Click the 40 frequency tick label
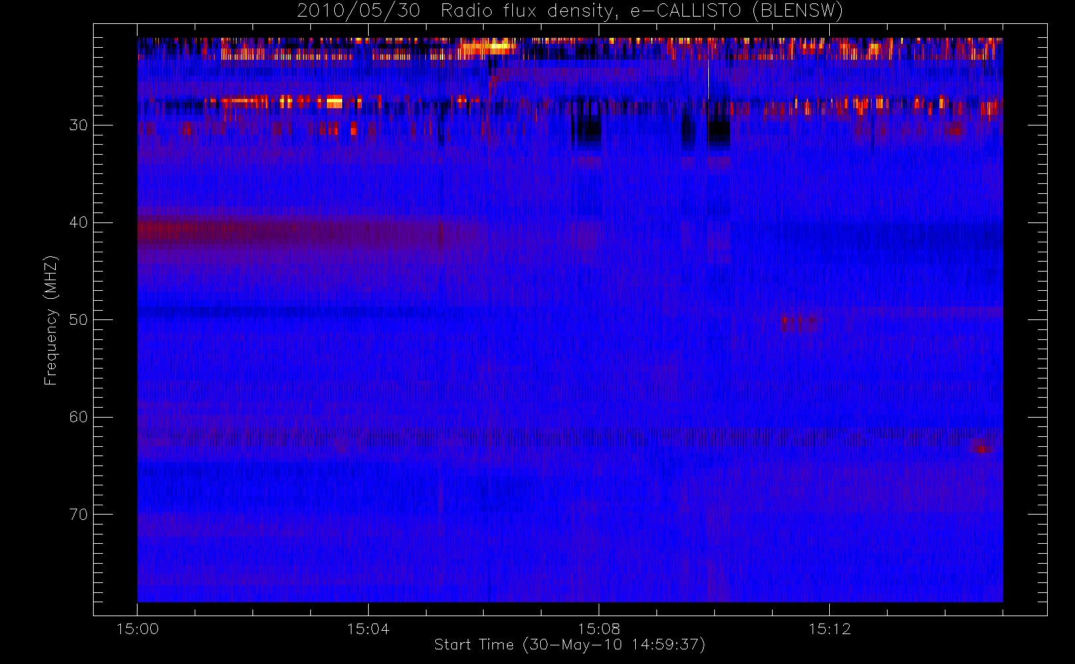Viewport: 1075px width, 664px height. pyautogui.click(x=78, y=222)
